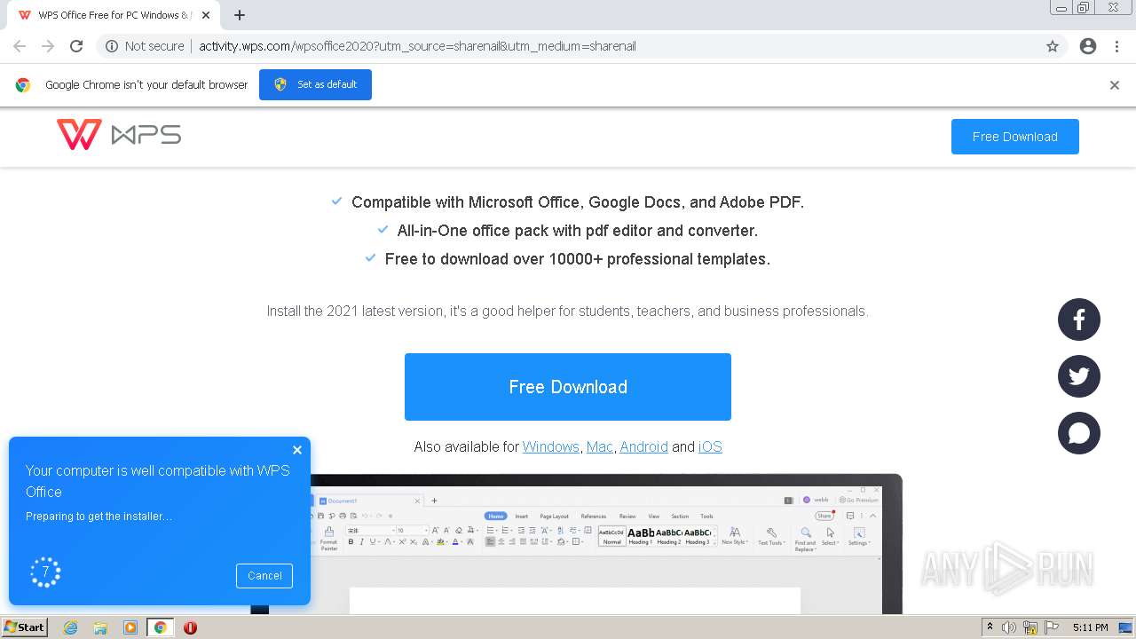1136x639 pixels.
Task: Open the Android download link
Action: pyautogui.click(x=643, y=446)
